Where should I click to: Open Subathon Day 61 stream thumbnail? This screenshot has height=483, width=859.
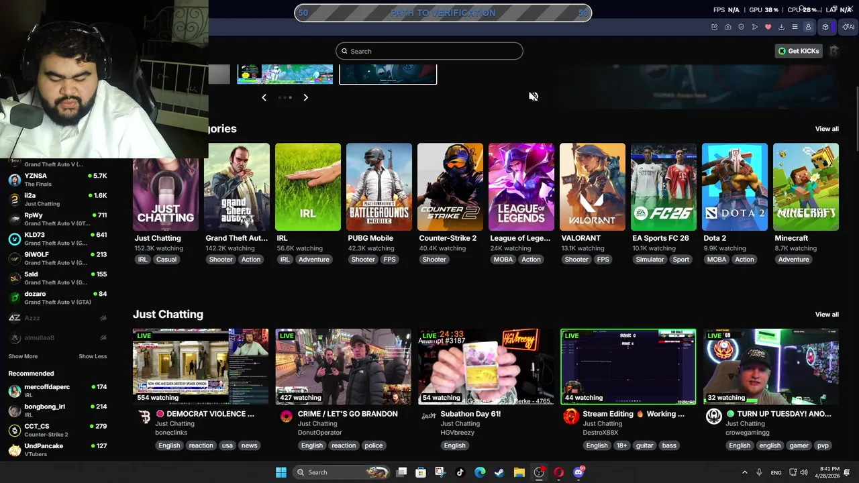485,366
